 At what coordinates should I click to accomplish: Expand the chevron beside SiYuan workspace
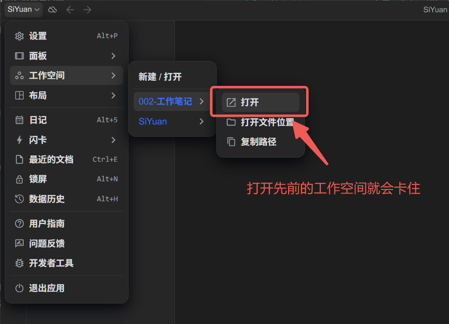tap(202, 121)
